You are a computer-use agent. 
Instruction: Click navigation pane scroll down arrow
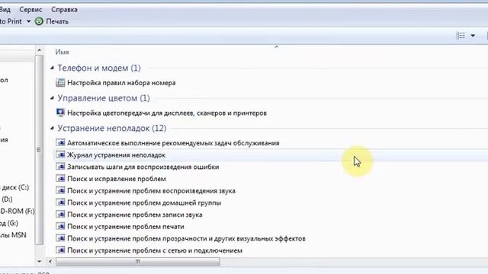pos(39,262)
